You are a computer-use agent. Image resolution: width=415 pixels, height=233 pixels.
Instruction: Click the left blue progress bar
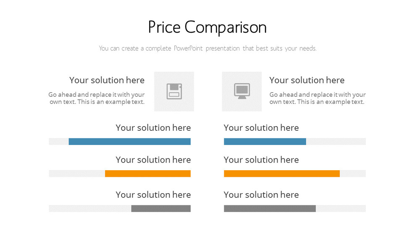click(x=130, y=142)
